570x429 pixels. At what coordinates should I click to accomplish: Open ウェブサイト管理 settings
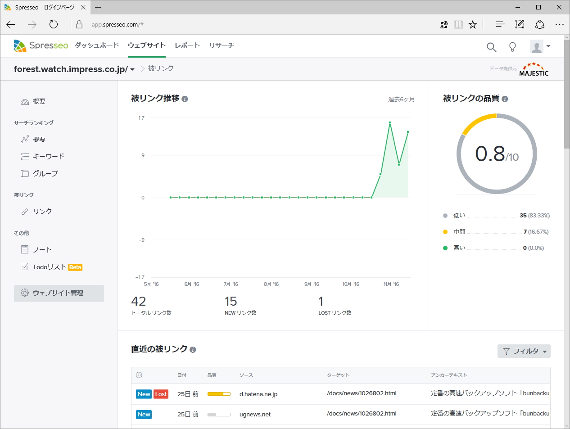click(x=59, y=293)
